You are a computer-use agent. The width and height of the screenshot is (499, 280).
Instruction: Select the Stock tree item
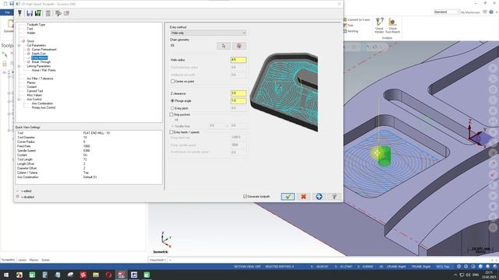[30, 41]
